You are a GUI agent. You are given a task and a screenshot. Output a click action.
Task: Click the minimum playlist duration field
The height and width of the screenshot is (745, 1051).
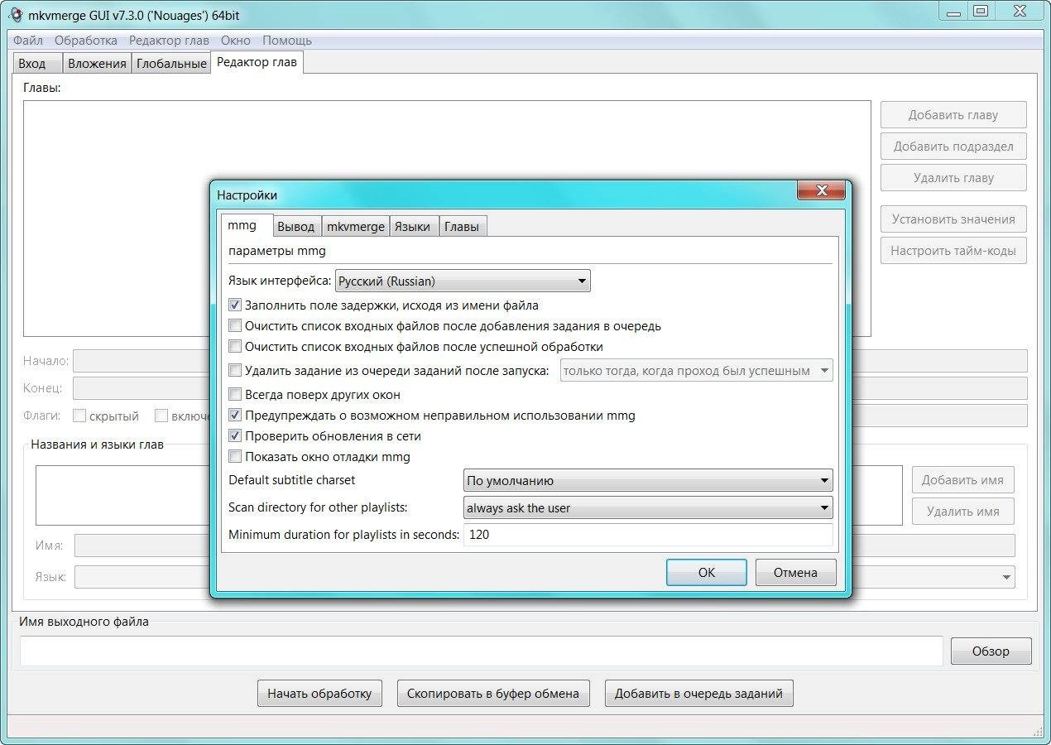[648, 535]
